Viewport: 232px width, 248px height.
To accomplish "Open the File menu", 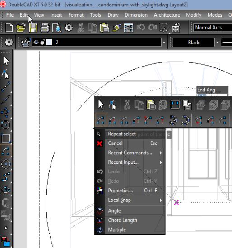I will (10, 15).
